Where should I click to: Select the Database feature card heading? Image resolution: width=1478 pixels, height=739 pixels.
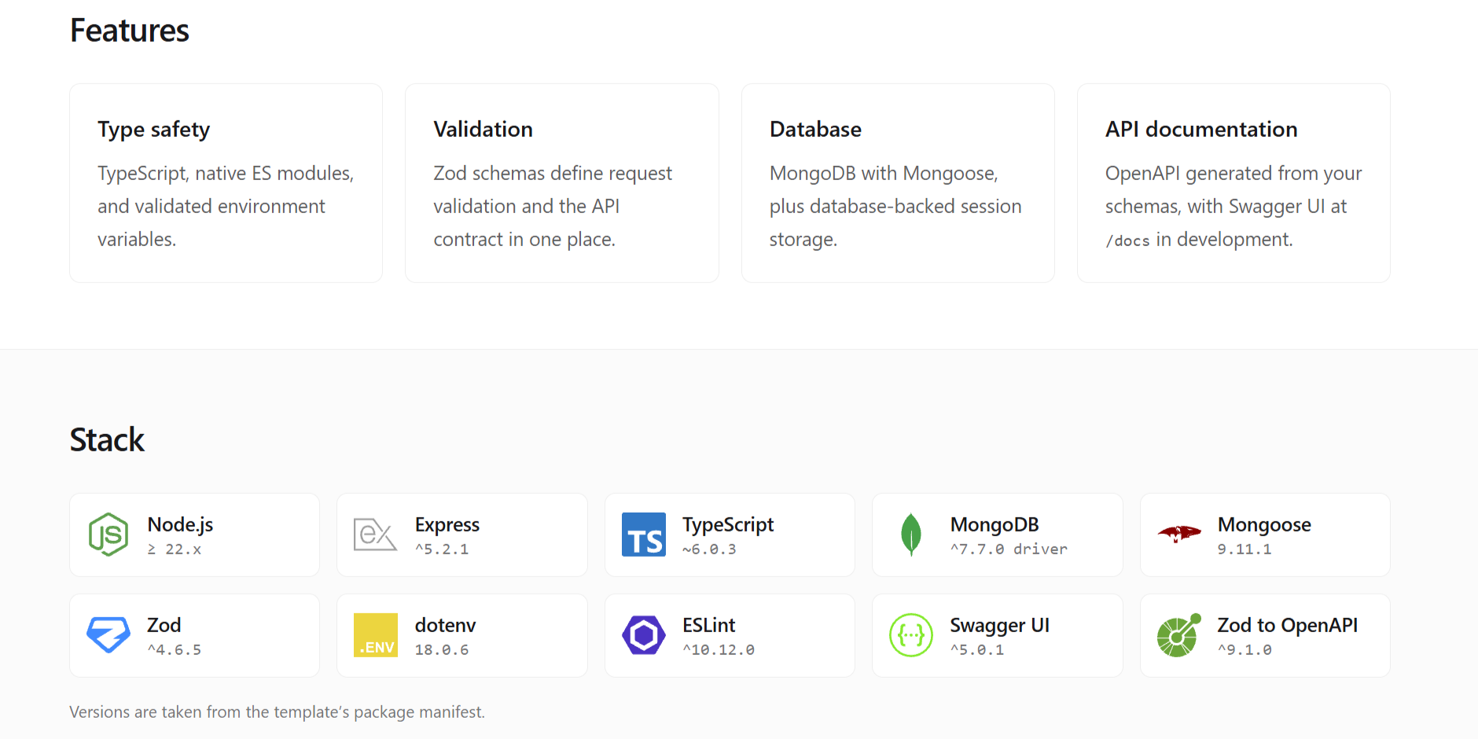coord(815,129)
